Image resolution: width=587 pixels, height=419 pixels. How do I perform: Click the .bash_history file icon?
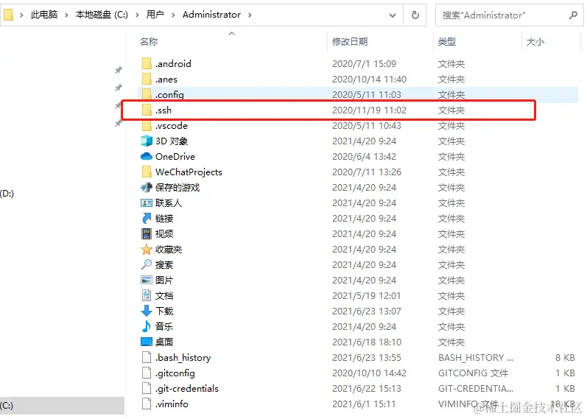click(147, 357)
